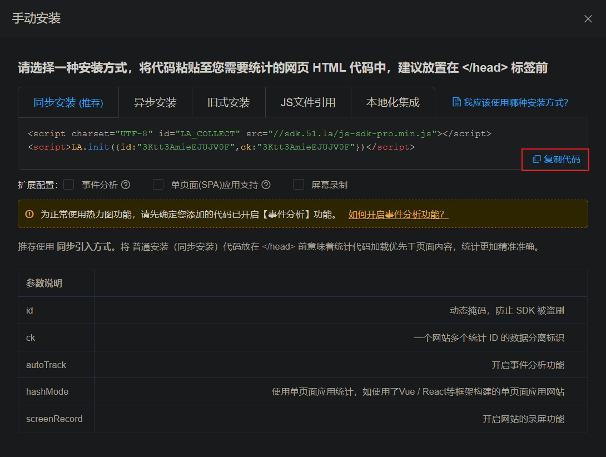Enable the 单页面(SPA)应用支持 checkbox
The height and width of the screenshot is (457, 606).
158,185
